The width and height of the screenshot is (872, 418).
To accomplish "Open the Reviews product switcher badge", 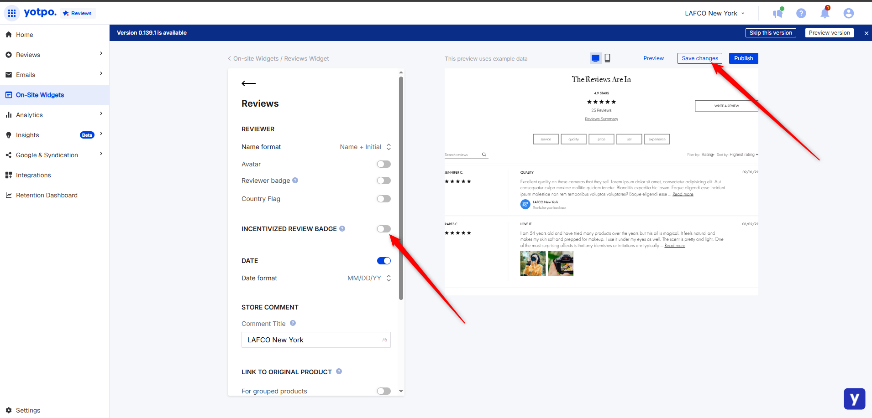I will coord(78,13).
